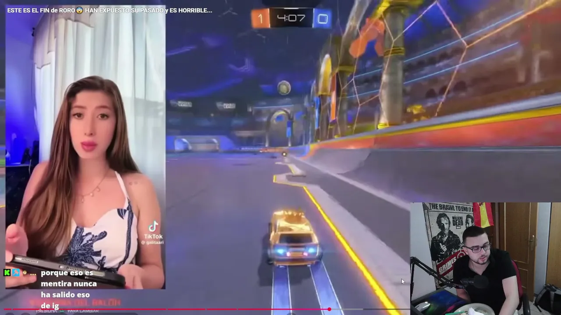Open the video title link about RORO
The width and height of the screenshot is (561, 315).
click(x=110, y=10)
